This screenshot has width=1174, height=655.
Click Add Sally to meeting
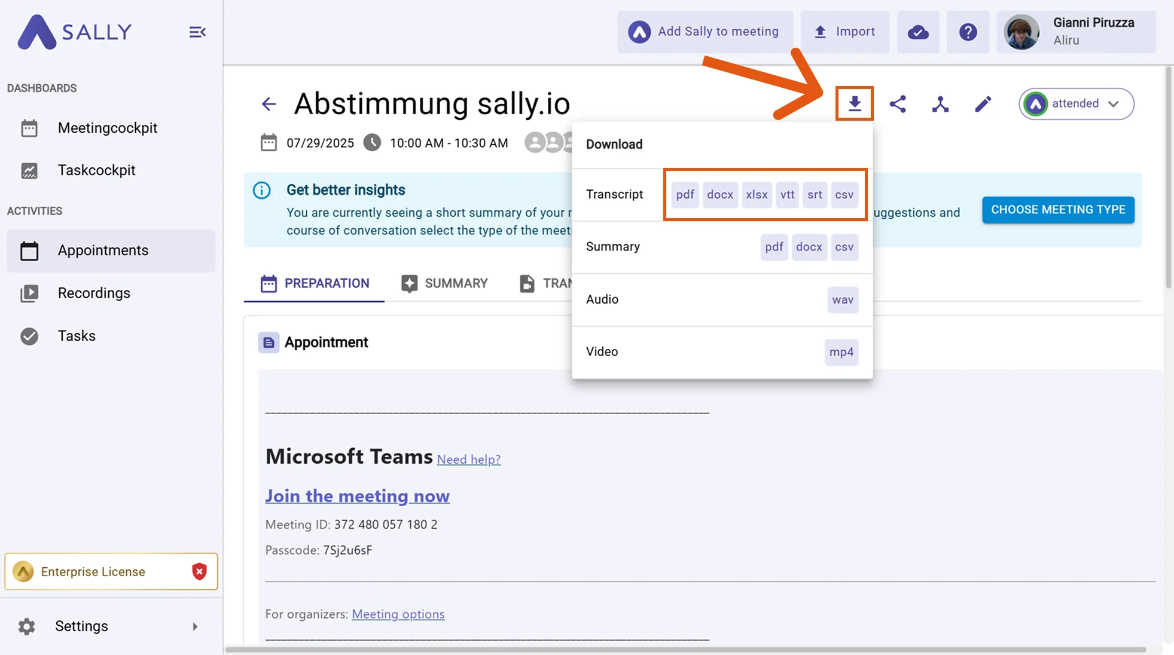pos(705,32)
